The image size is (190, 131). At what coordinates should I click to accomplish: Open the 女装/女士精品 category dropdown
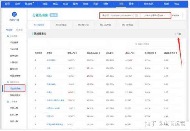pyautogui.click(x=155, y=16)
